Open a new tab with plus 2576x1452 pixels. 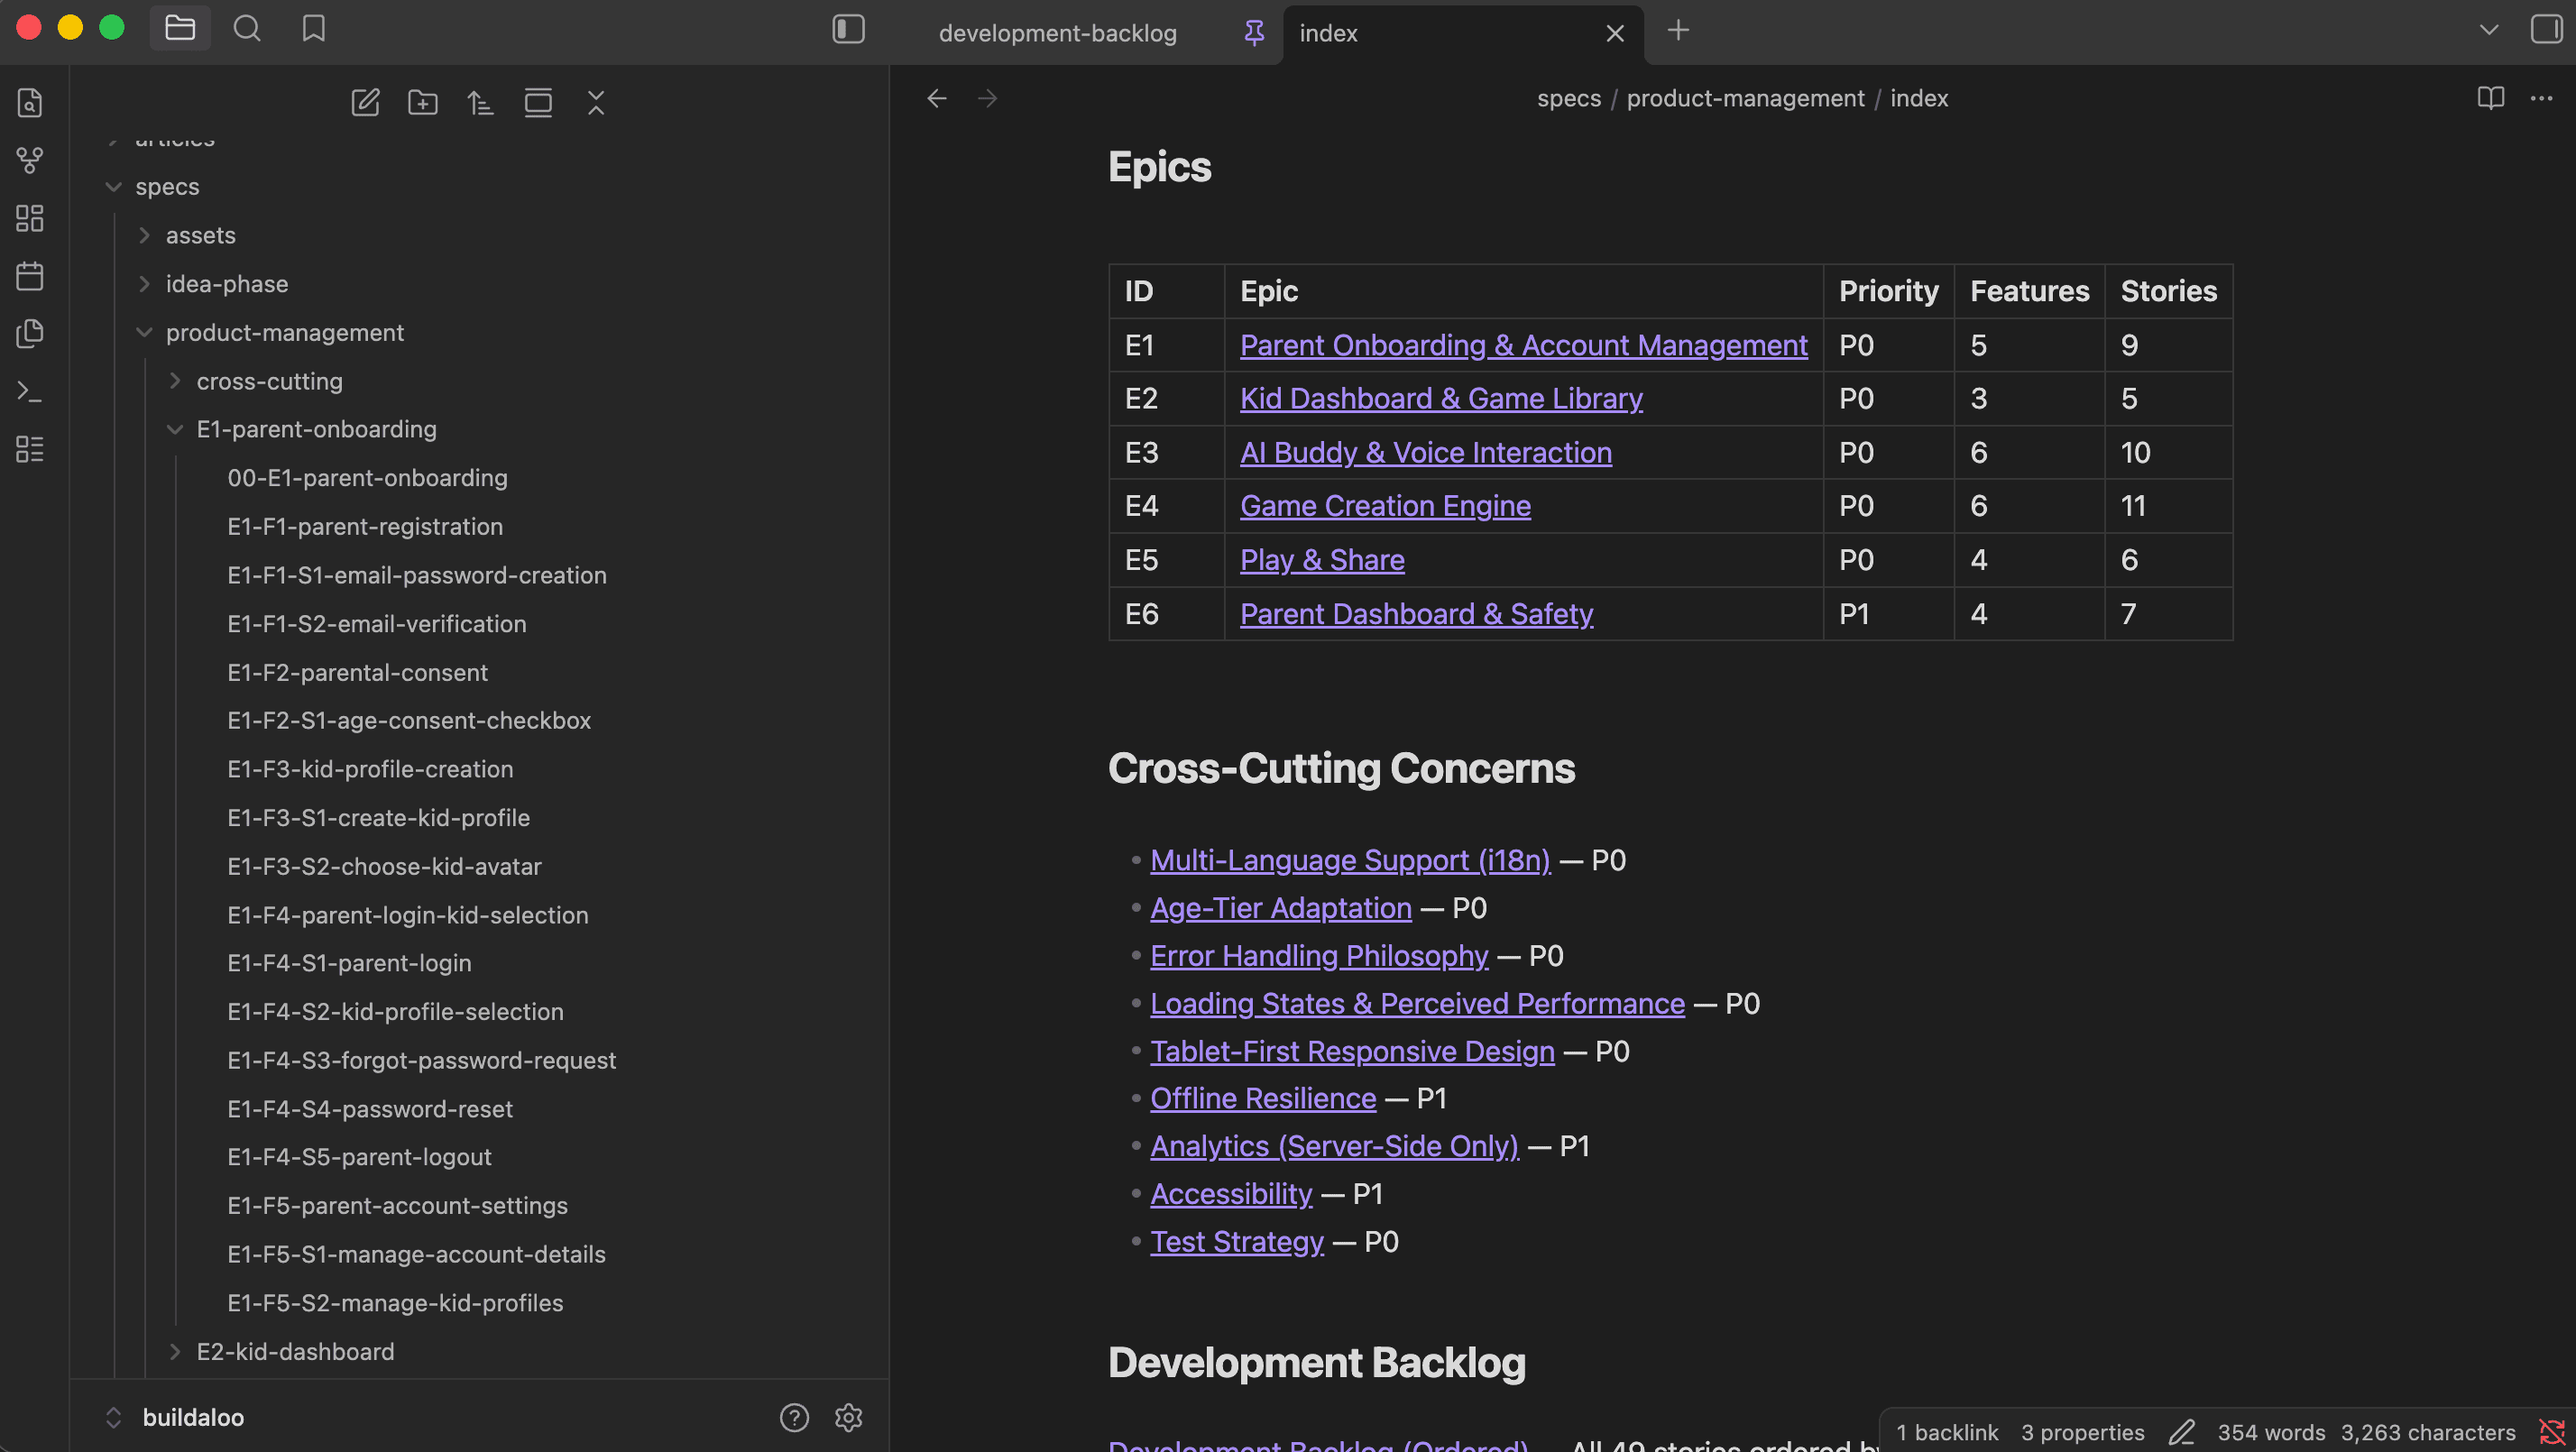tap(1678, 30)
